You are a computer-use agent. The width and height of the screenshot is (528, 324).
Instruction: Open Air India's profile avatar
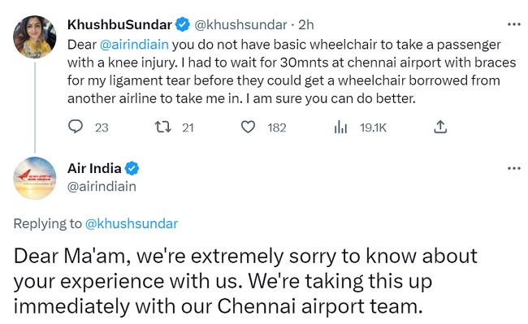click(35, 178)
